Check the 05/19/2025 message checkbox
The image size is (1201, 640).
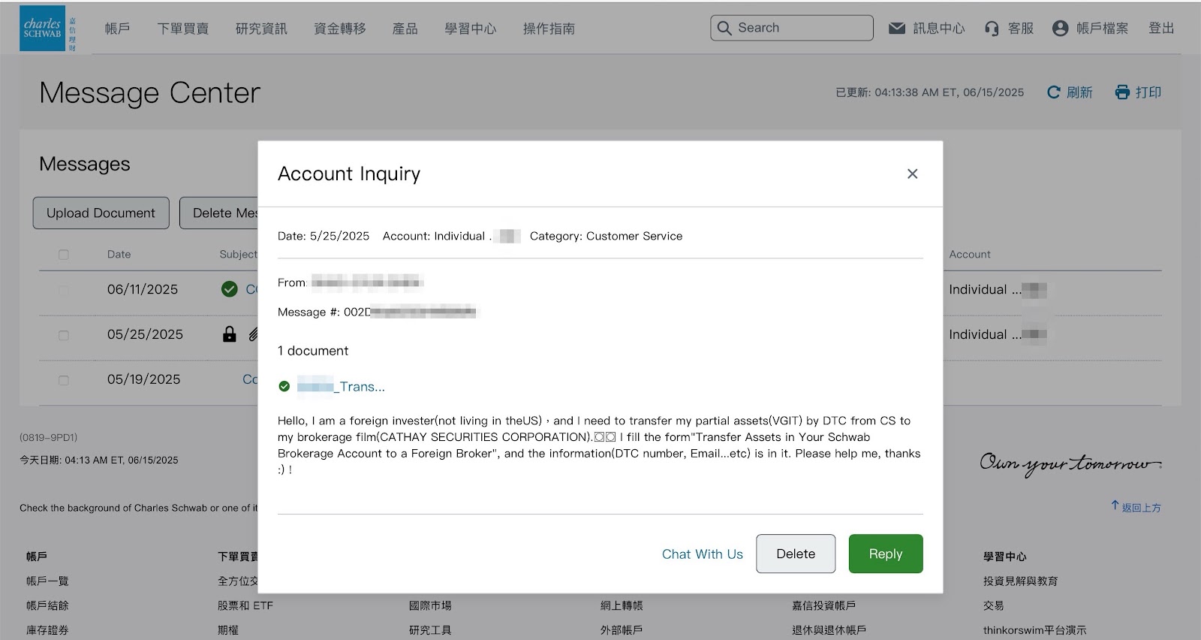pyautogui.click(x=64, y=380)
